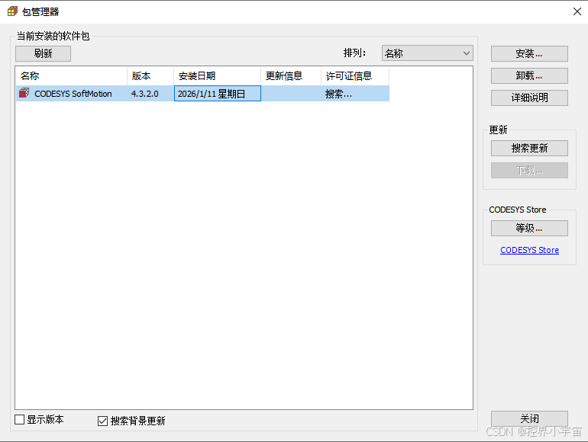The height and width of the screenshot is (442, 588).
Task: Click the 安装... install button
Action: [529, 54]
